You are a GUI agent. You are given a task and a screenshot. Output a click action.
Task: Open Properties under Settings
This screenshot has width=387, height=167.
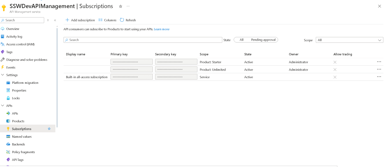point(19,90)
